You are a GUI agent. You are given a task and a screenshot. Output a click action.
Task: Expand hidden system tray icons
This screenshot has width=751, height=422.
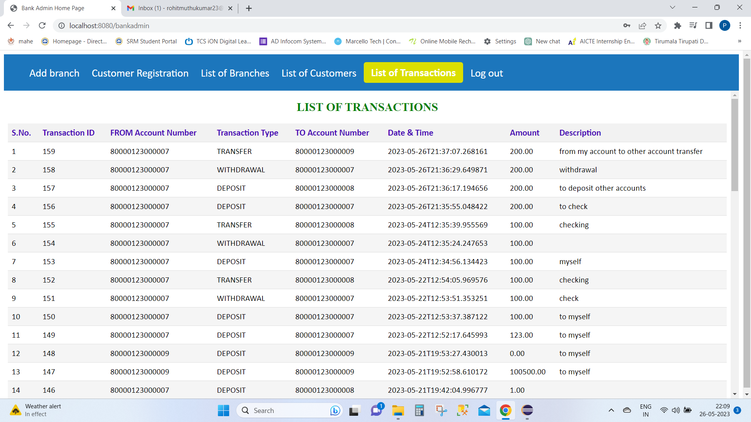611,410
